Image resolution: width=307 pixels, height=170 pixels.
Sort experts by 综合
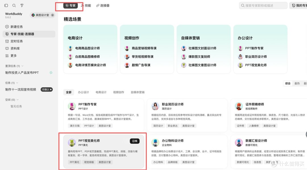pyautogui.click(x=288, y=83)
